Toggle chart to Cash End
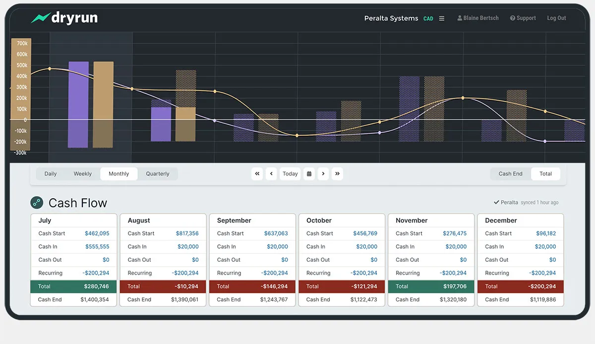Image resolution: width=595 pixels, height=344 pixels. pos(511,174)
